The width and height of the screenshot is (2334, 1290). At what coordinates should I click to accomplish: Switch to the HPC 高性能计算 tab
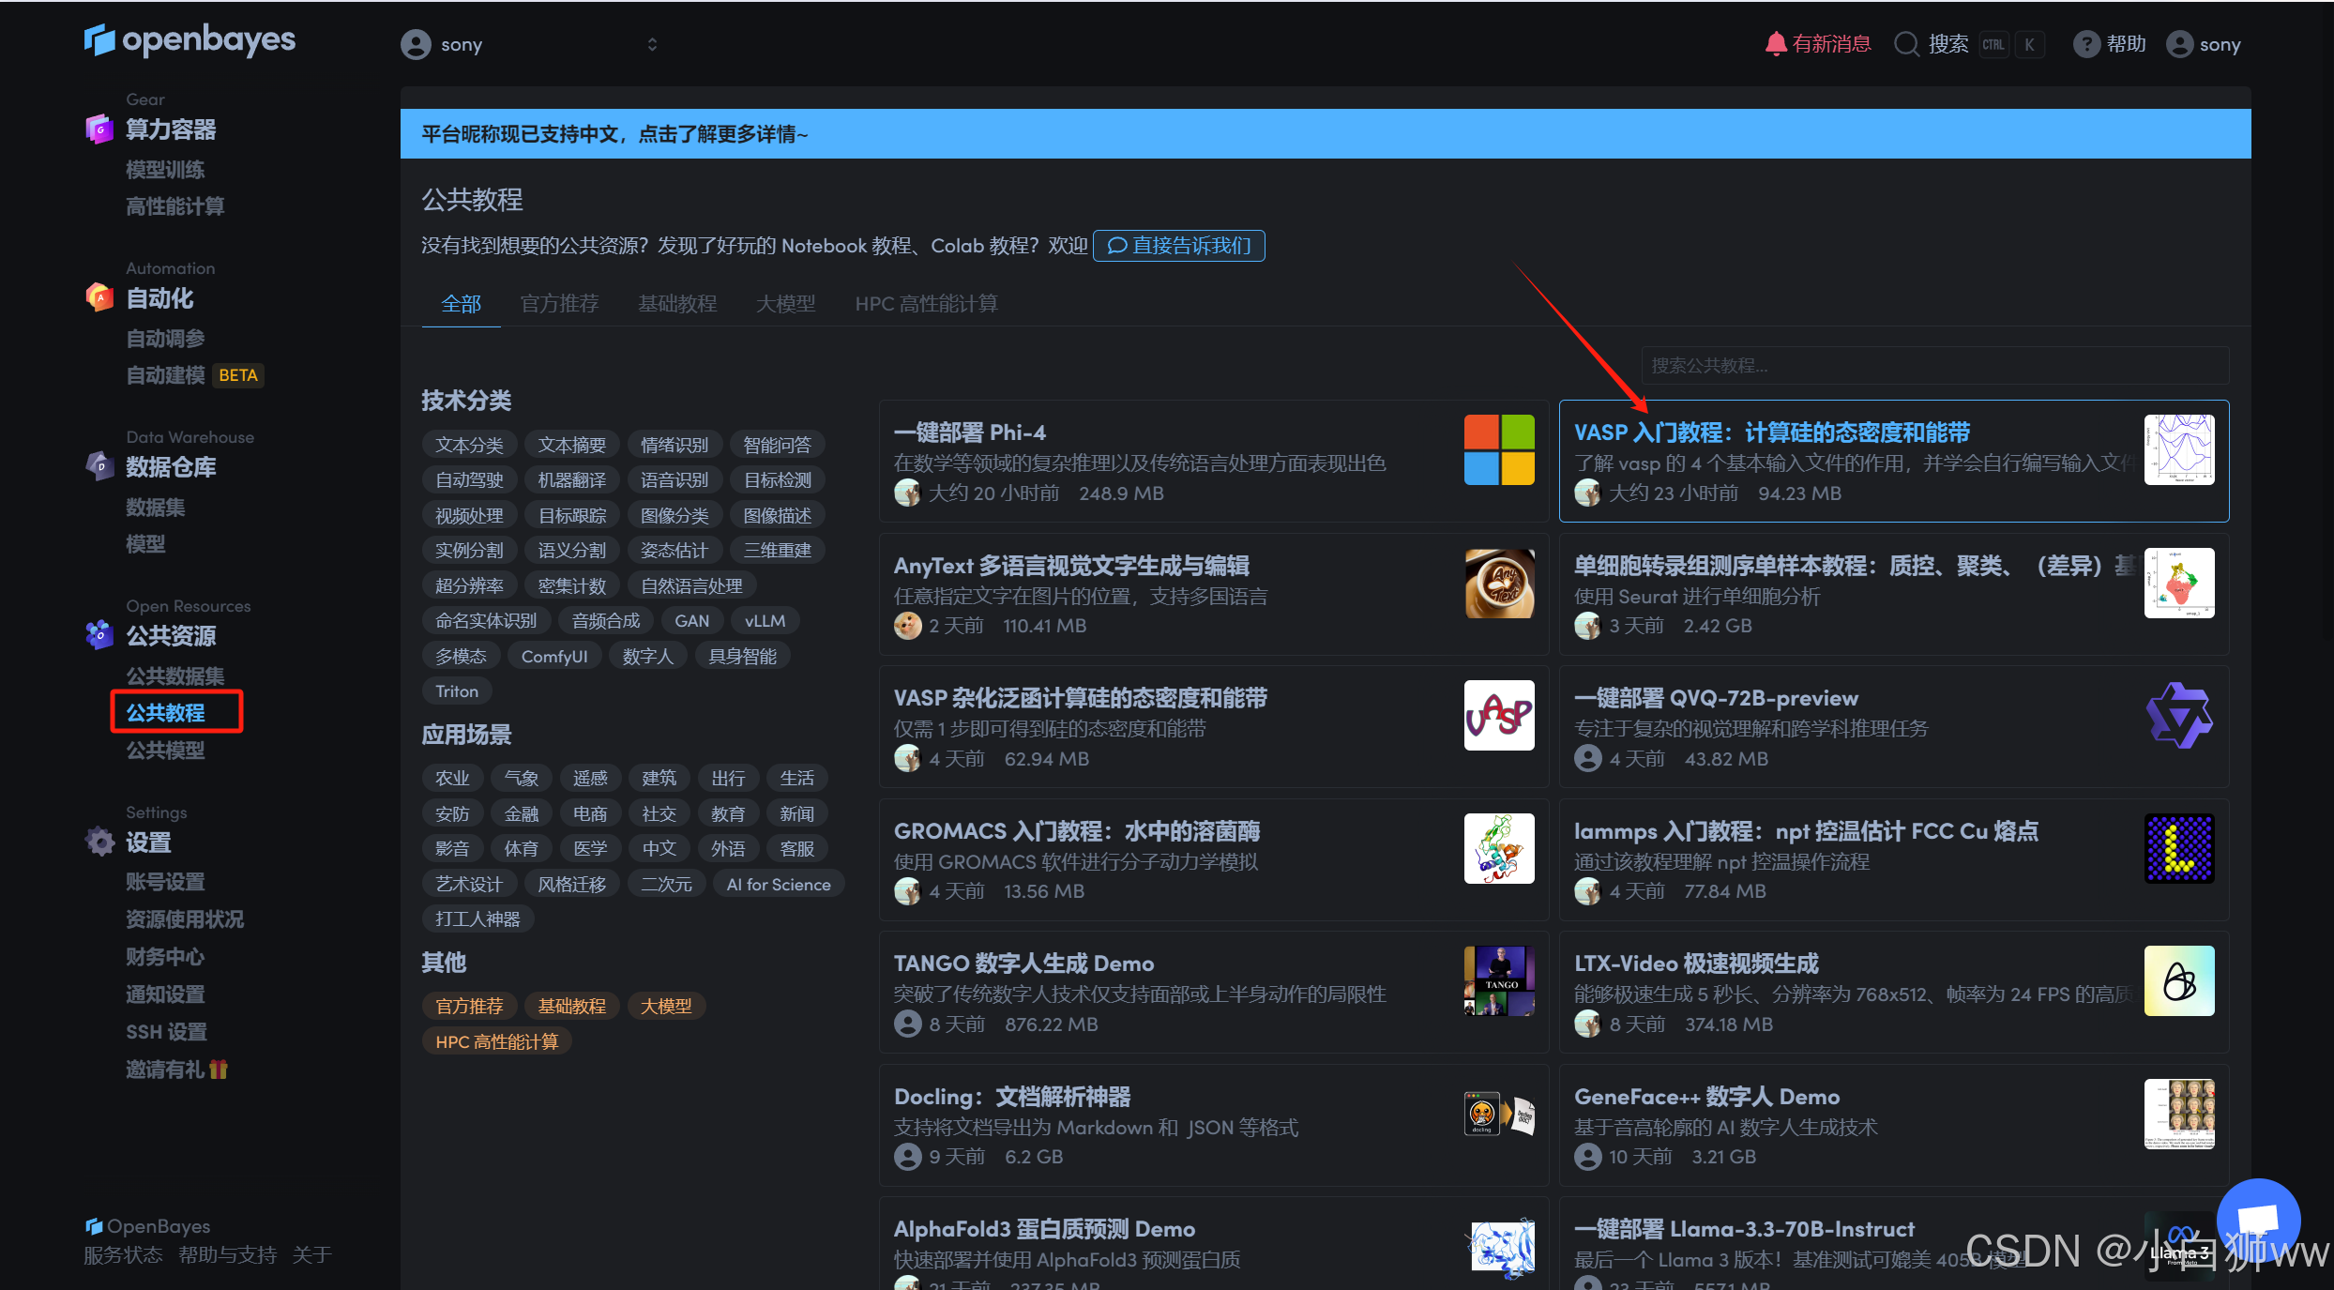[x=926, y=304]
